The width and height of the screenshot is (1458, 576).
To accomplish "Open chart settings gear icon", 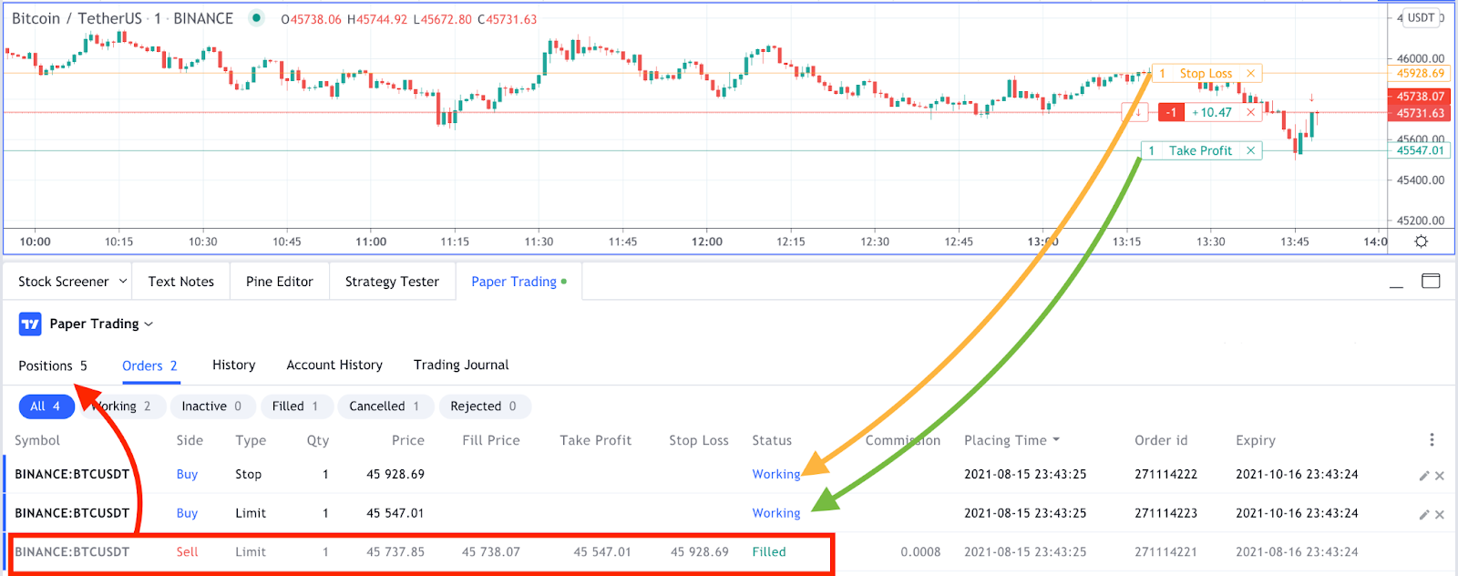I will coord(1421,242).
